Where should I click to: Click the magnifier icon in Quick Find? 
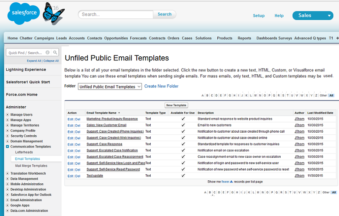click(x=55, y=52)
